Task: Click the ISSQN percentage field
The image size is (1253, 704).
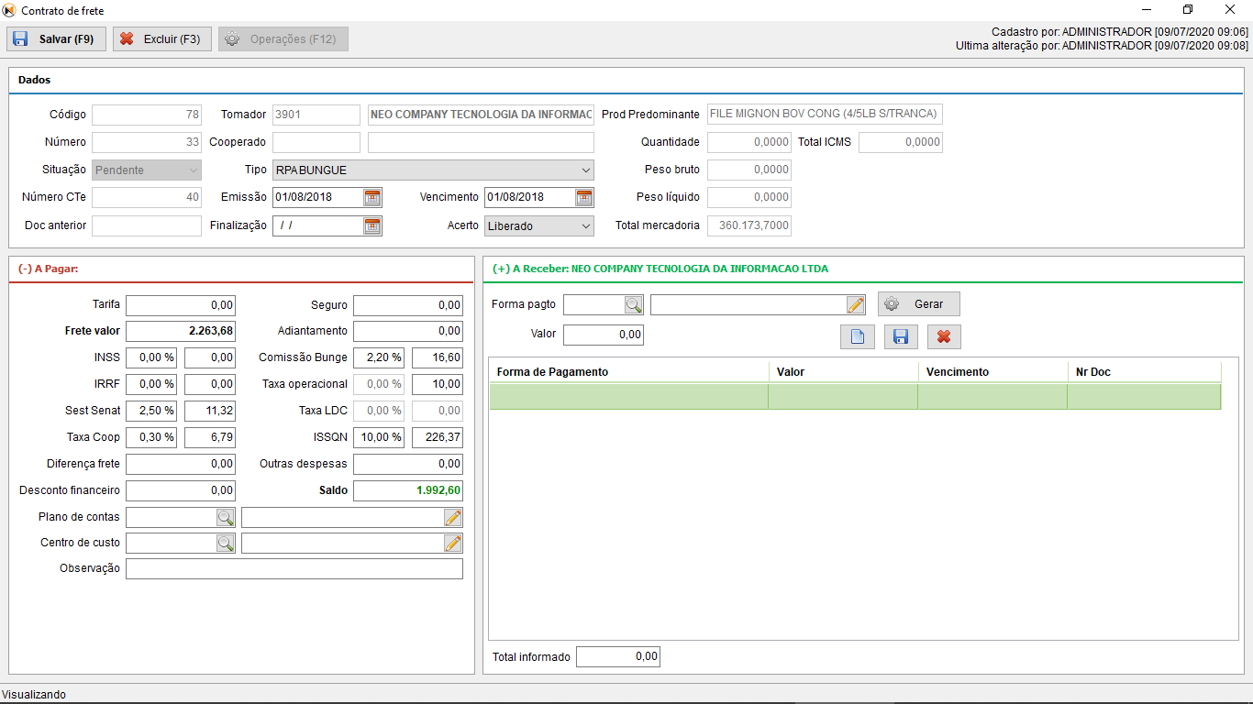Action: pyautogui.click(x=379, y=437)
